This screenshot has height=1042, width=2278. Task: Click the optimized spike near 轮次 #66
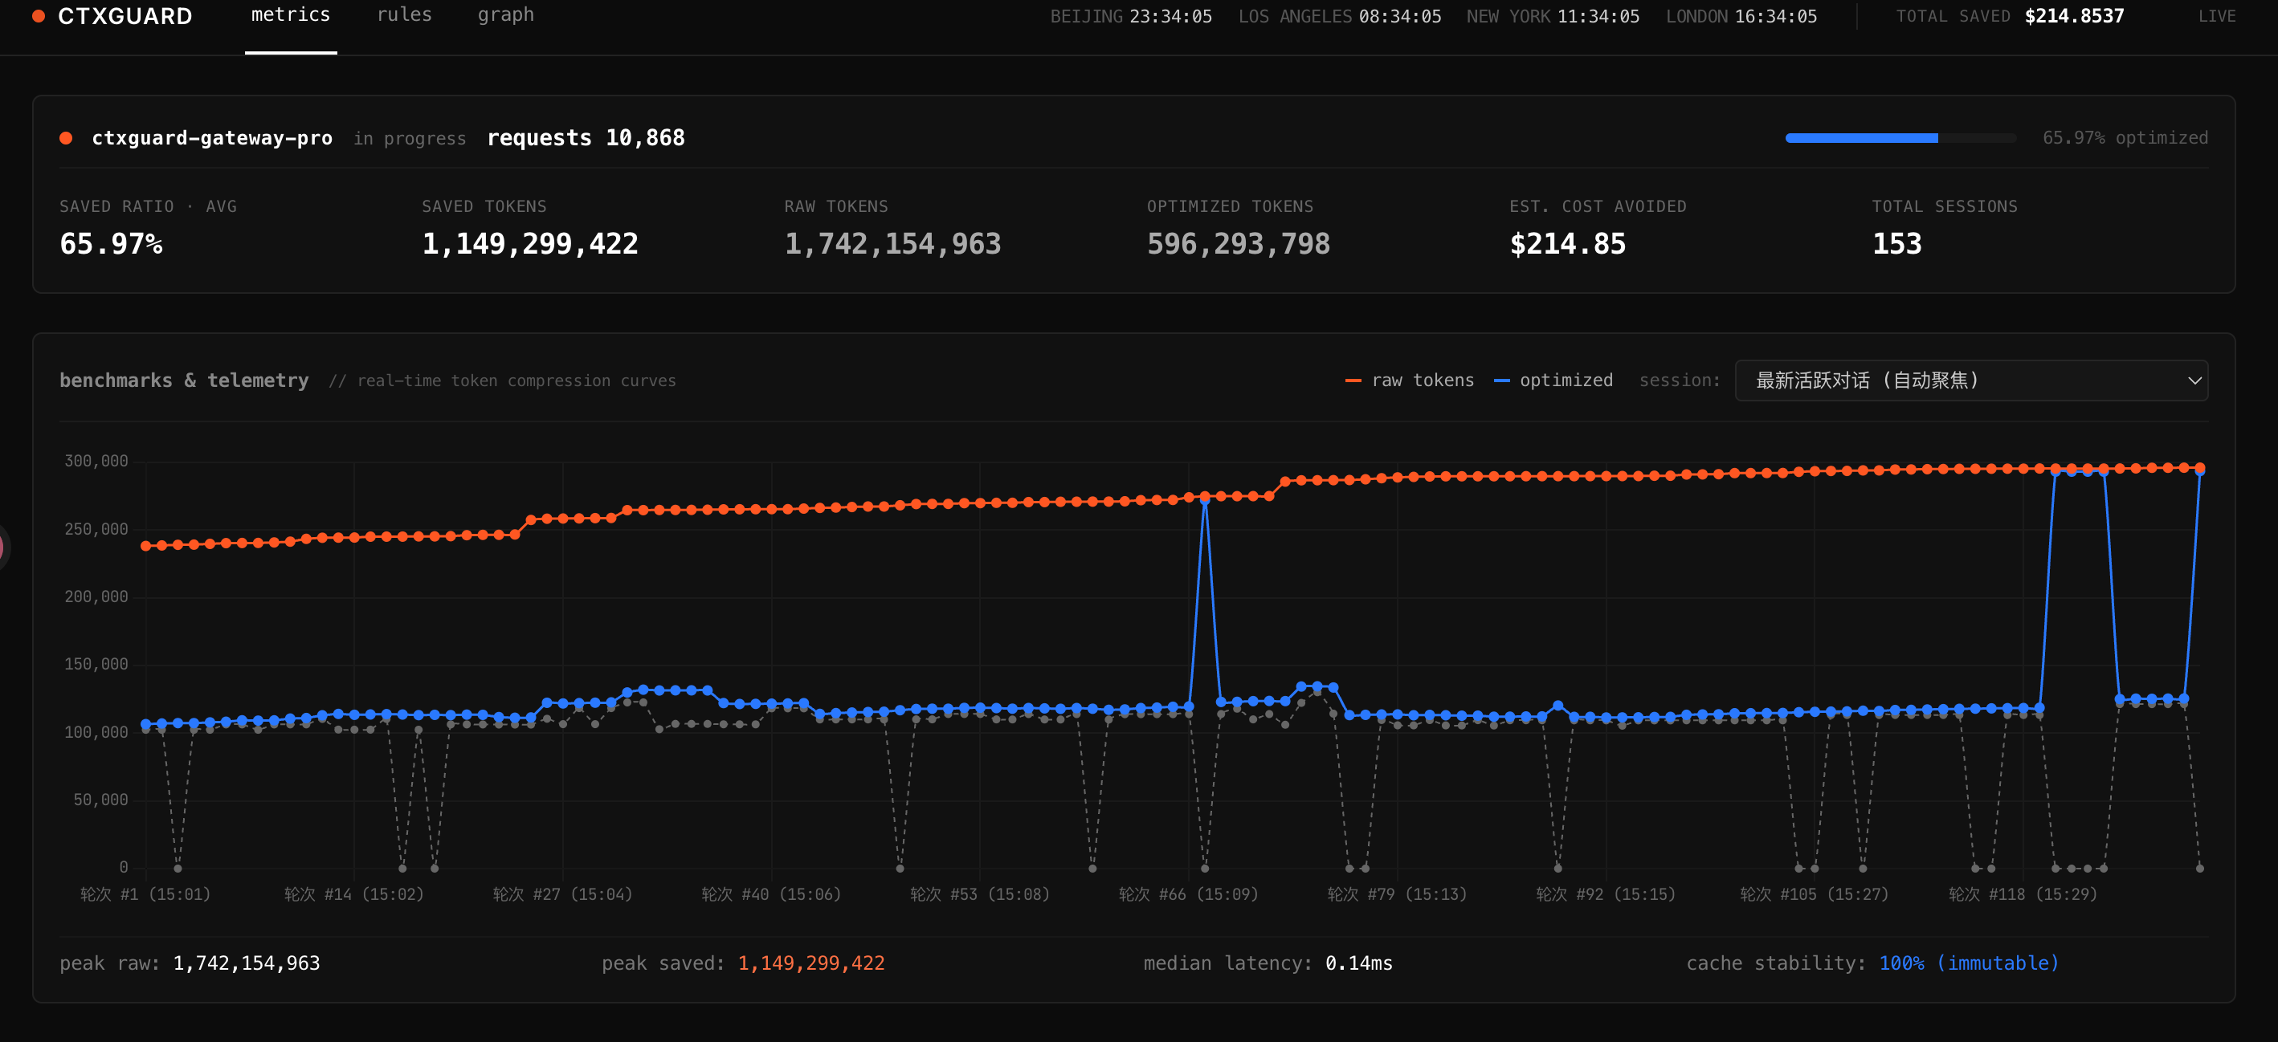point(1204,500)
